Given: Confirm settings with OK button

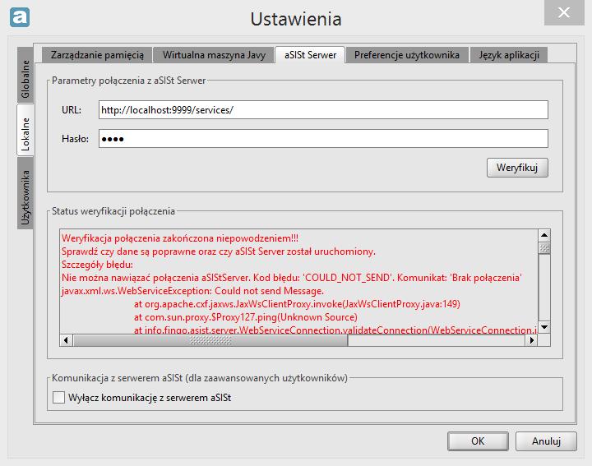Looking at the screenshot, I should 478,441.
